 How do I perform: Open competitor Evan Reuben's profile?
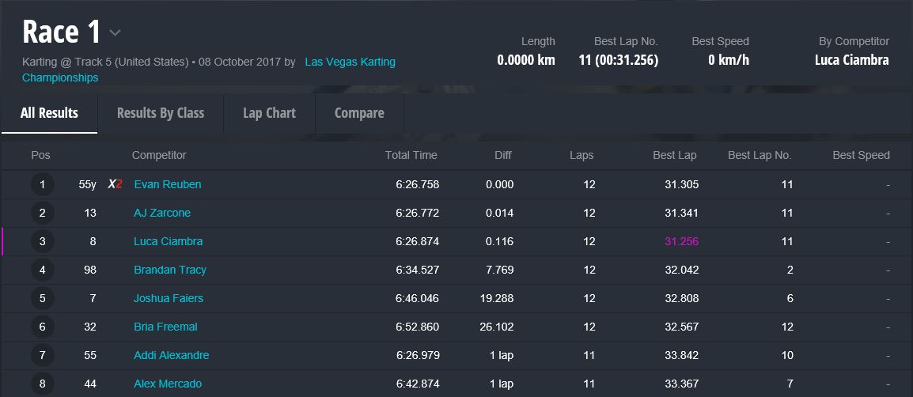click(x=168, y=184)
